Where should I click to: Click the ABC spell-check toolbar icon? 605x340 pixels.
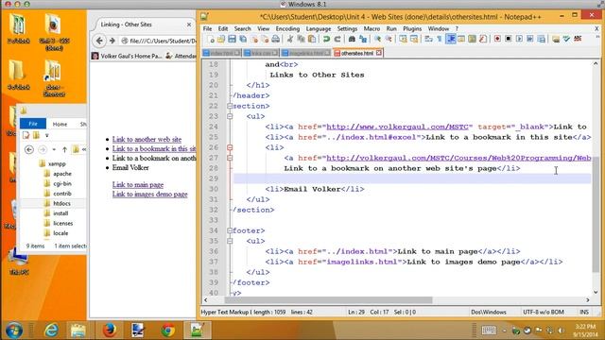pyautogui.click(x=578, y=39)
